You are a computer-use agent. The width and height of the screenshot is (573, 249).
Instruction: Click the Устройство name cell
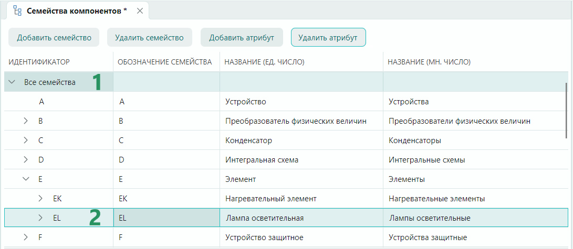point(301,102)
